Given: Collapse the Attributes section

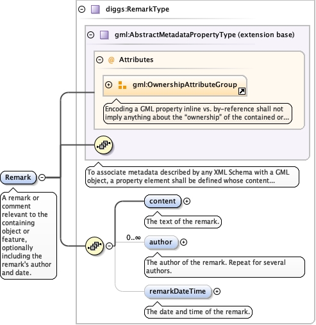Looking at the screenshot, I should point(99,59).
